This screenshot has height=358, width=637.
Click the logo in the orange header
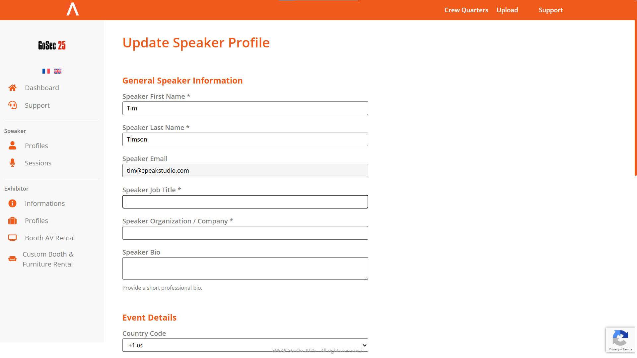point(73,9)
